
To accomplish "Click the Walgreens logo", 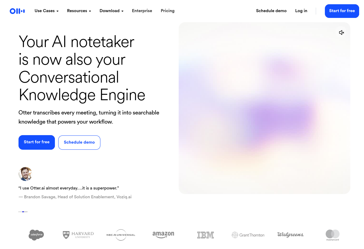I will pos(290,234).
